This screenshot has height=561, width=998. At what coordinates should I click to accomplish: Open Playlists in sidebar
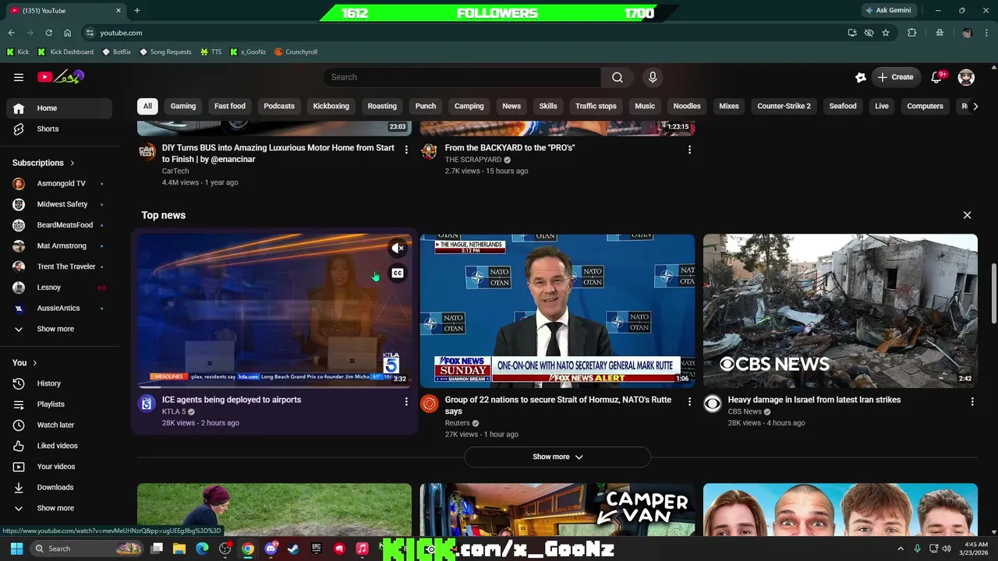click(59, 404)
